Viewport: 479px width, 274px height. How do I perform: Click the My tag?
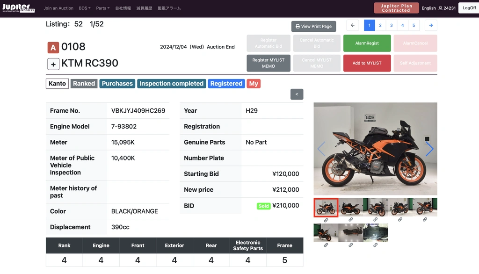tap(254, 83)
